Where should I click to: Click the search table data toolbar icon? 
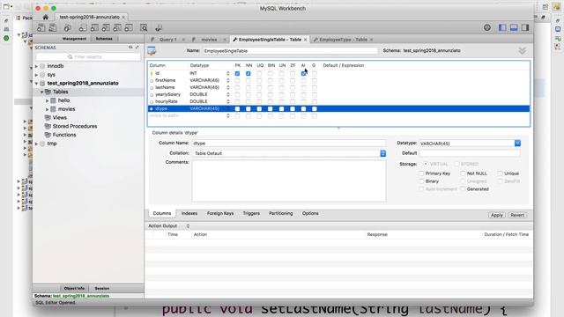[x=144, y=27]
